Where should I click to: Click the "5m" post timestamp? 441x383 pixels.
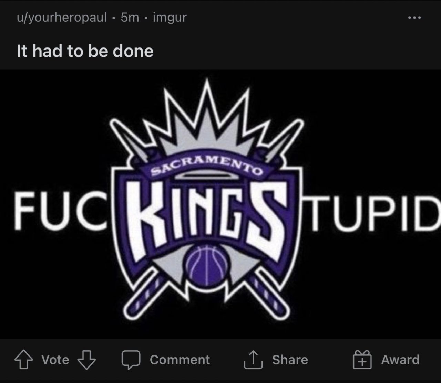[x=130, y=18]
